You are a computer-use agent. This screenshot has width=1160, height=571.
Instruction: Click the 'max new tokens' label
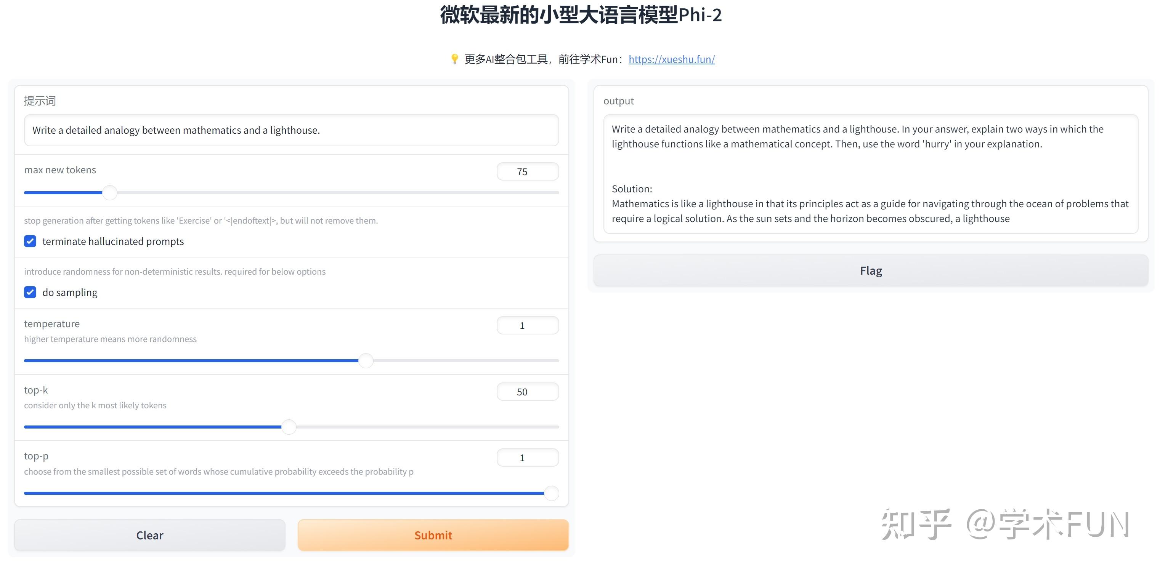pos(60,170)
